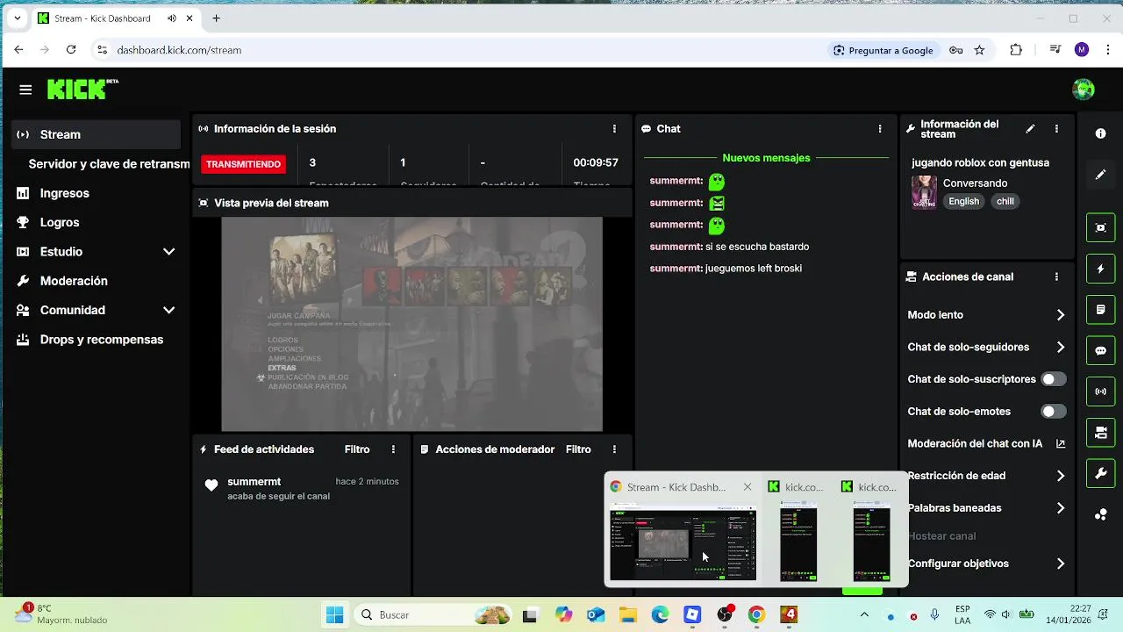1123x632 pixels.
Task: Click the TRANSMITIENDO status badge
Action: pyautogui.click(x=243, y=164)
